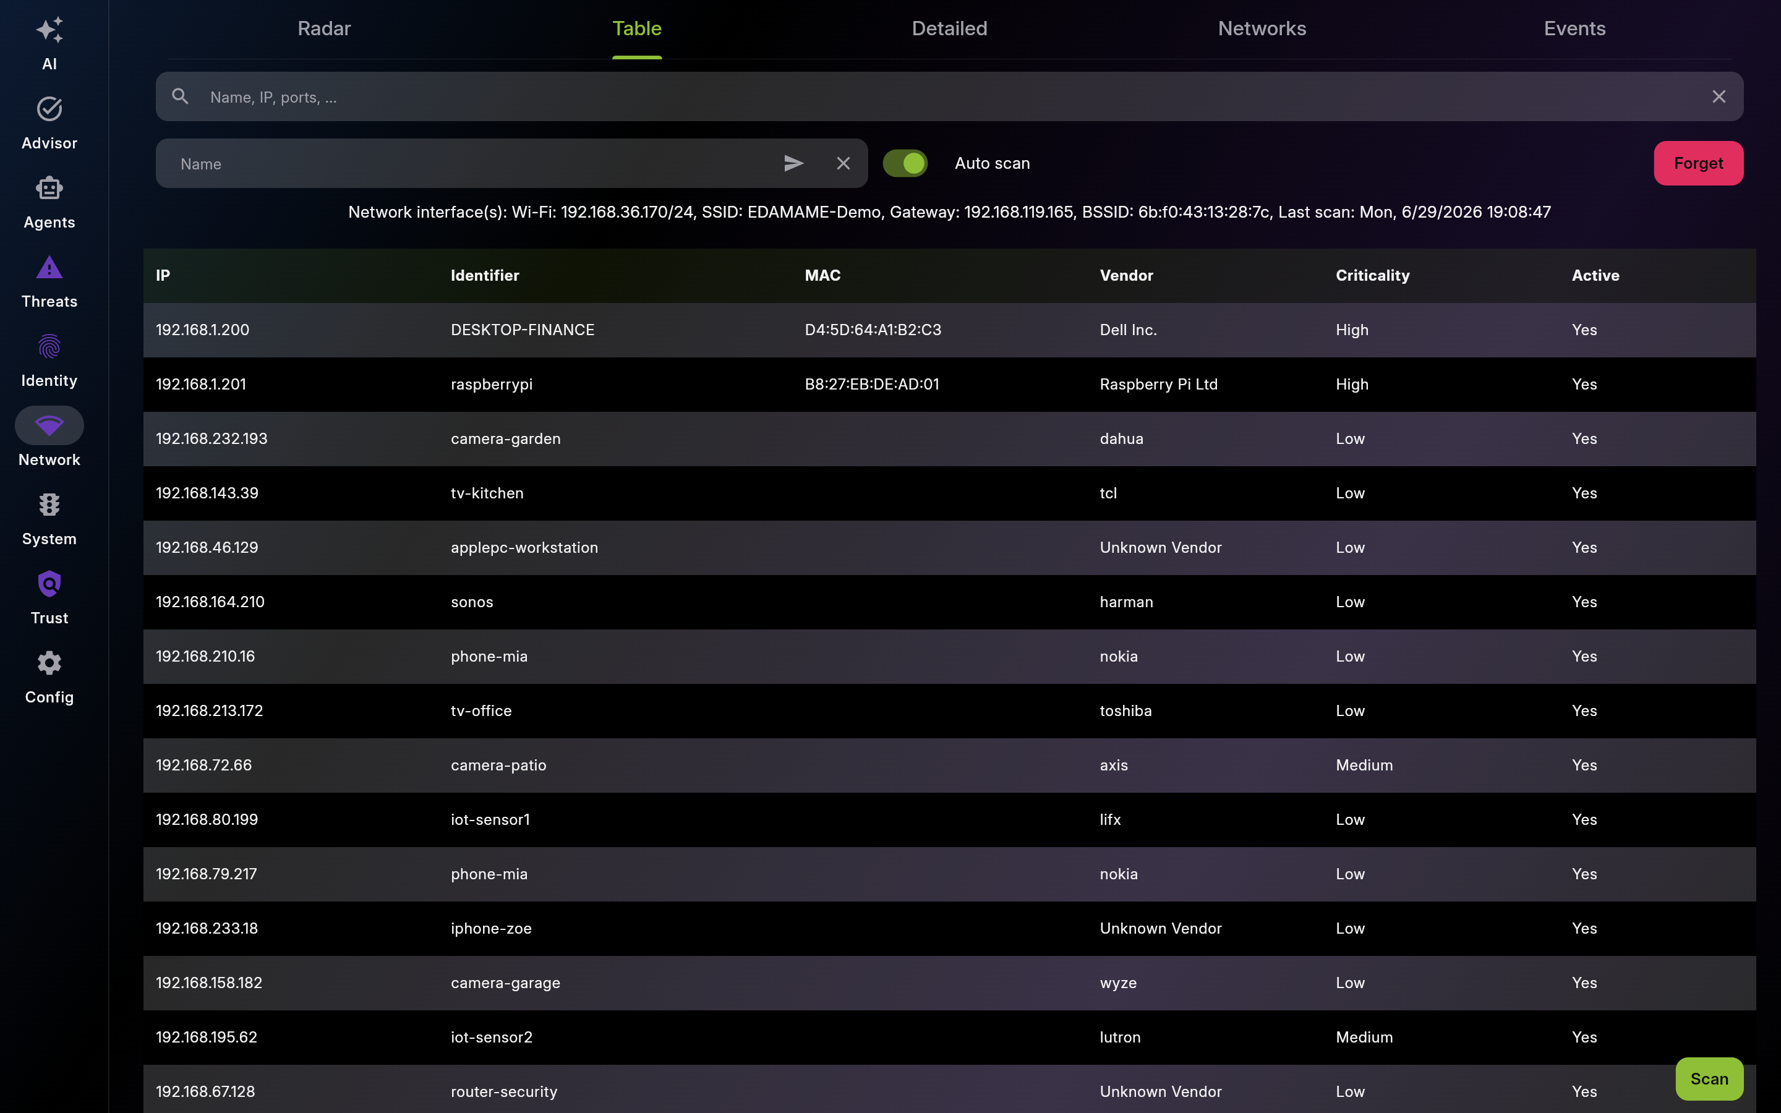Open the Identity fingerprint icon
The width and height of the screenshot is (1781, 1113).
[49, 347]
